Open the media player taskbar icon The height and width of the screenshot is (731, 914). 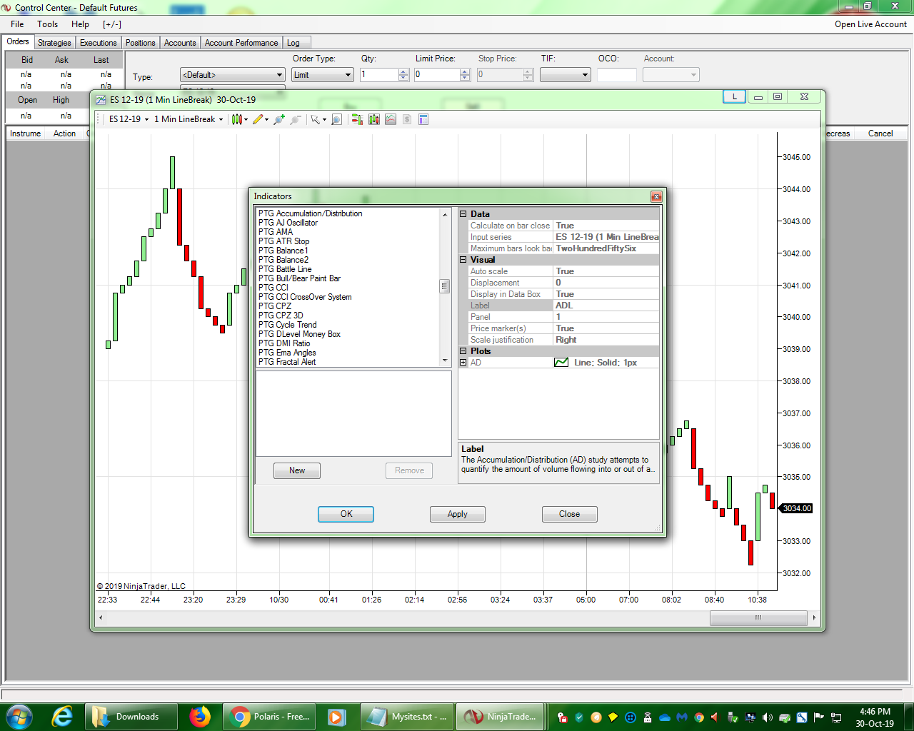pyautogui.click(x=336, y=717)
